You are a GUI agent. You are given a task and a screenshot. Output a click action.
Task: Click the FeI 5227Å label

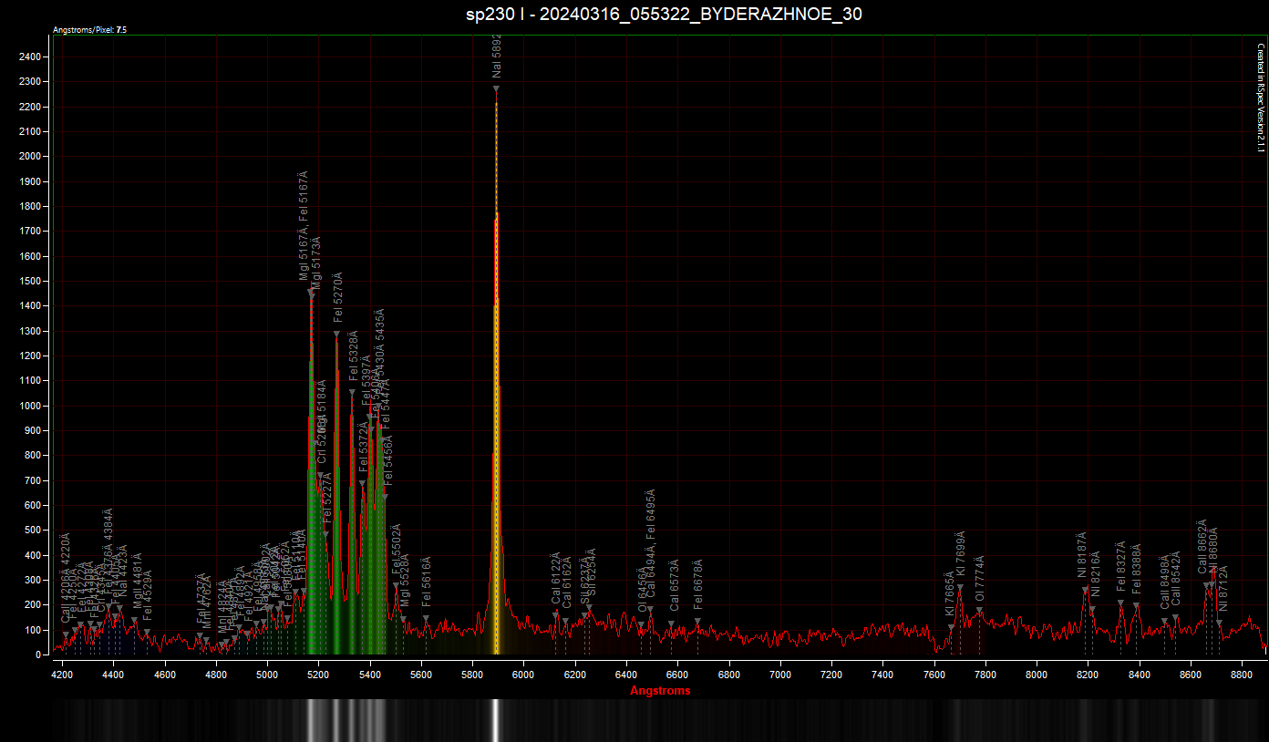(x=327, y=498)
